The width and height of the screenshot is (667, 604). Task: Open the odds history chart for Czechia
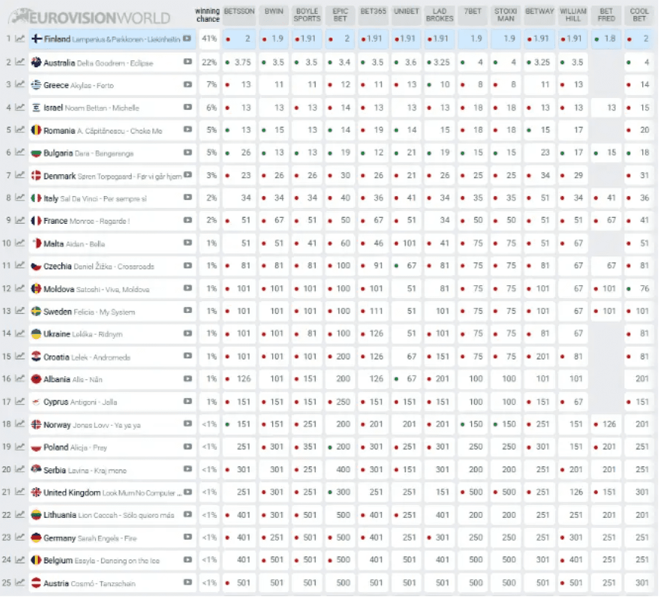click(x=19, y=266)
